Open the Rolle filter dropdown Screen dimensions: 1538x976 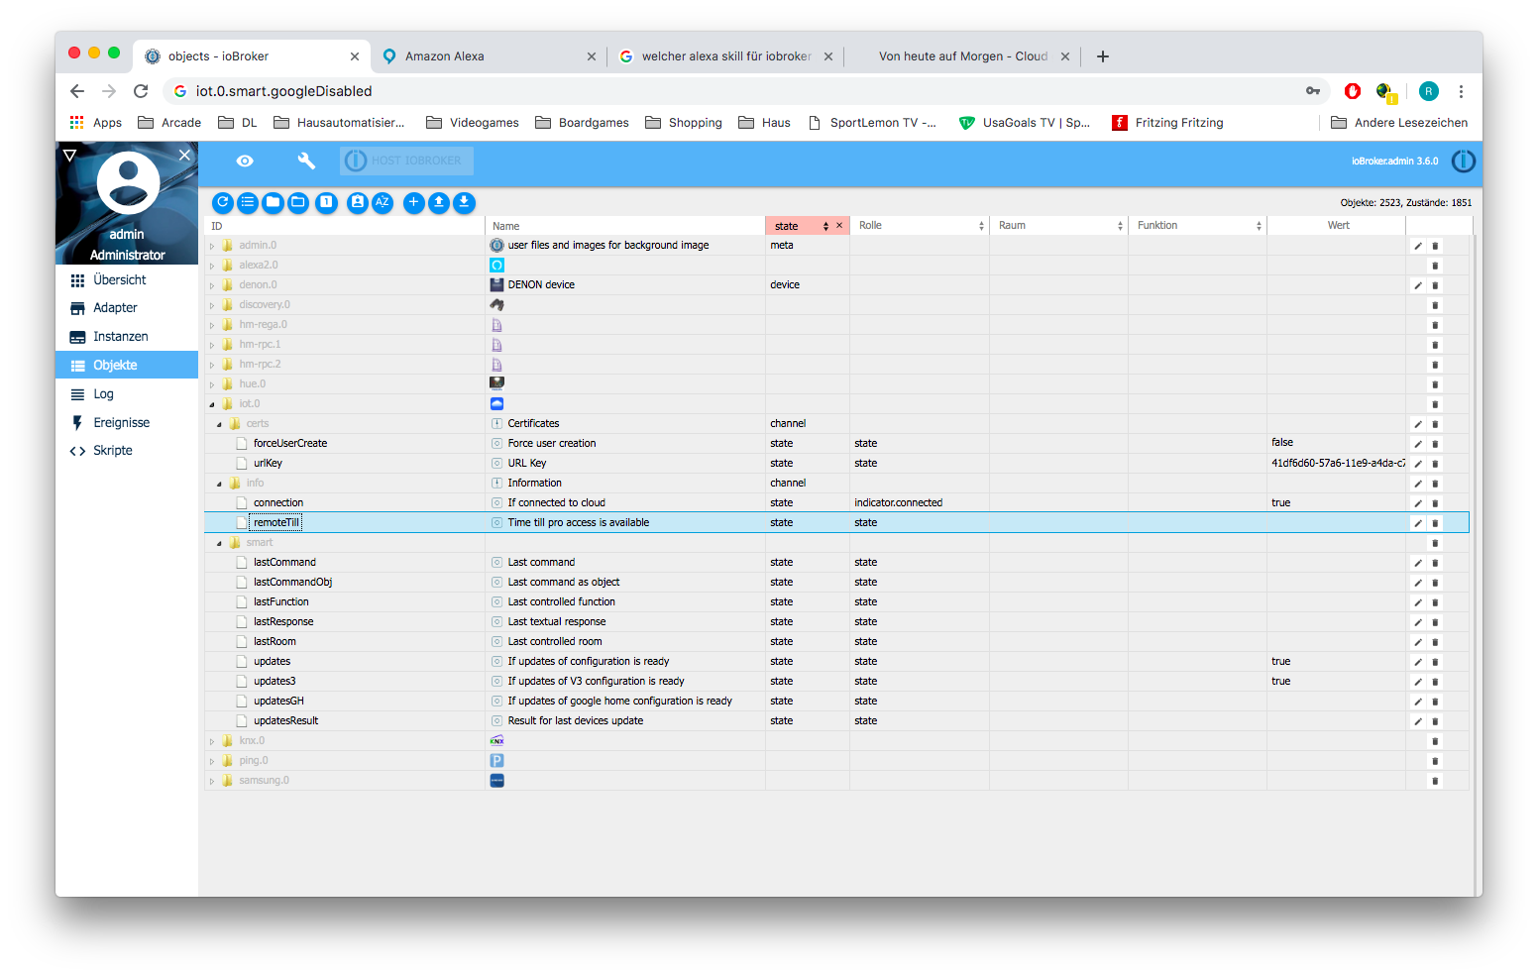point(921,226)
